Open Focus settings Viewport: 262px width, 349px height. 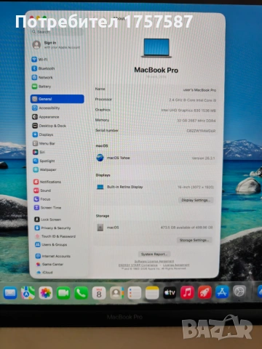click(x=42, y=199)
